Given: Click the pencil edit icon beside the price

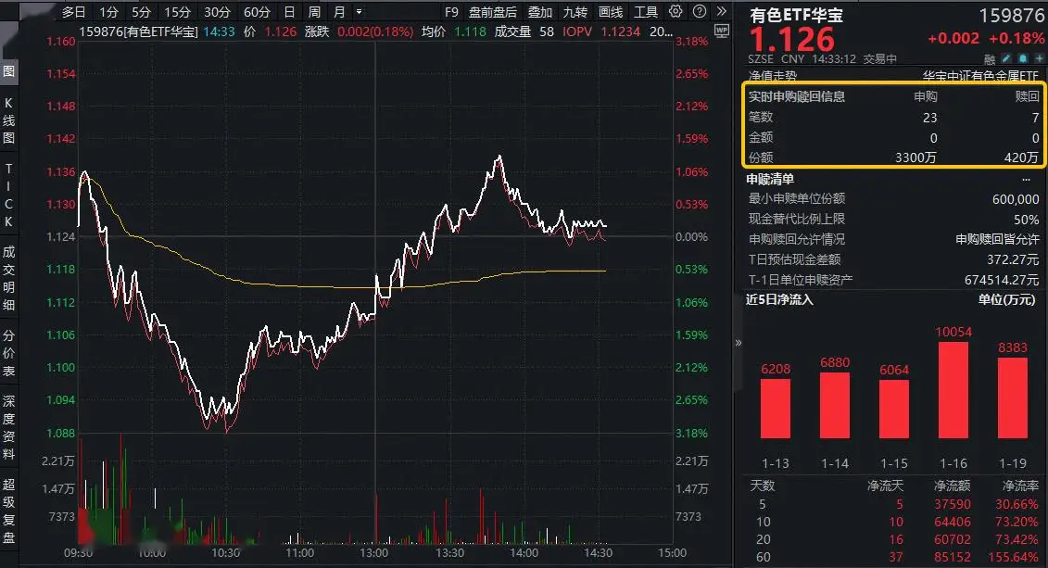Looking at the screenshot, I should point(1005,57).
